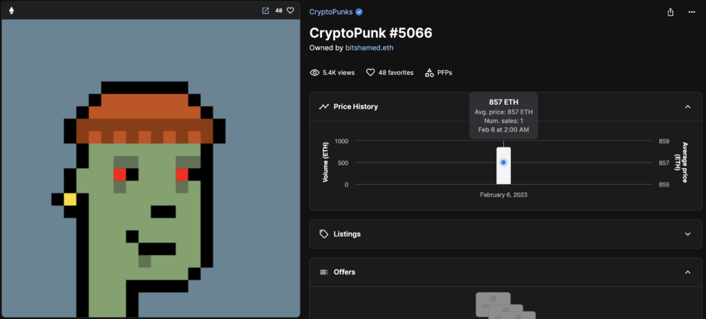
Task: Click the Ethereum logo above the NFT image
Action: coord(11,10)
